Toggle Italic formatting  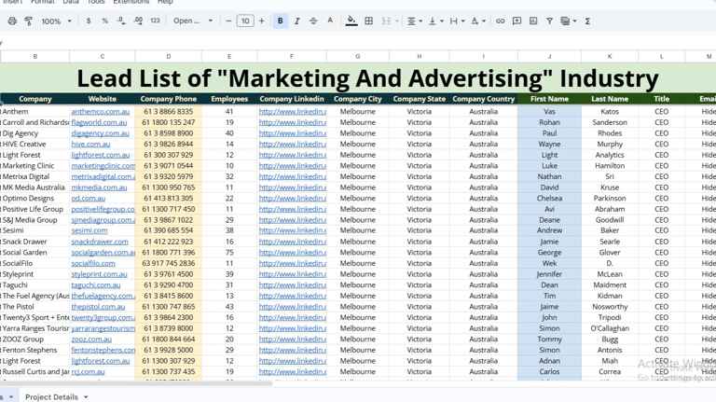click(x=296, y=21)
